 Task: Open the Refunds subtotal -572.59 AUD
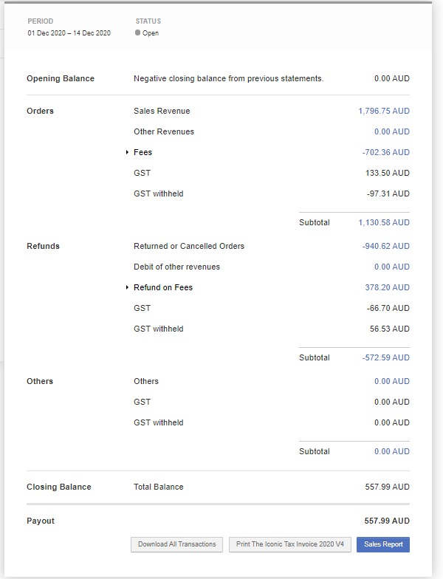pos(385,357)
